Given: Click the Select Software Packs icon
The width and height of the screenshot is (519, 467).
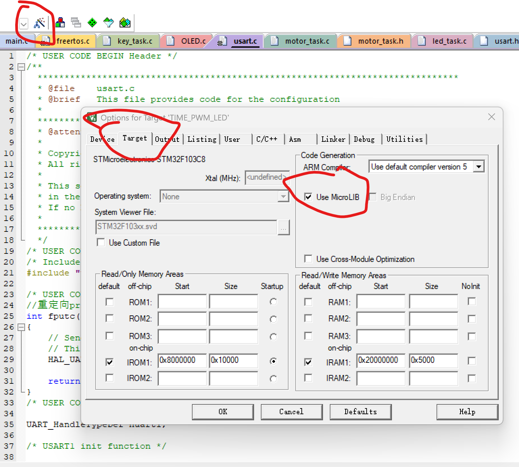Looking at the screenshot, I should pos(108,23).
